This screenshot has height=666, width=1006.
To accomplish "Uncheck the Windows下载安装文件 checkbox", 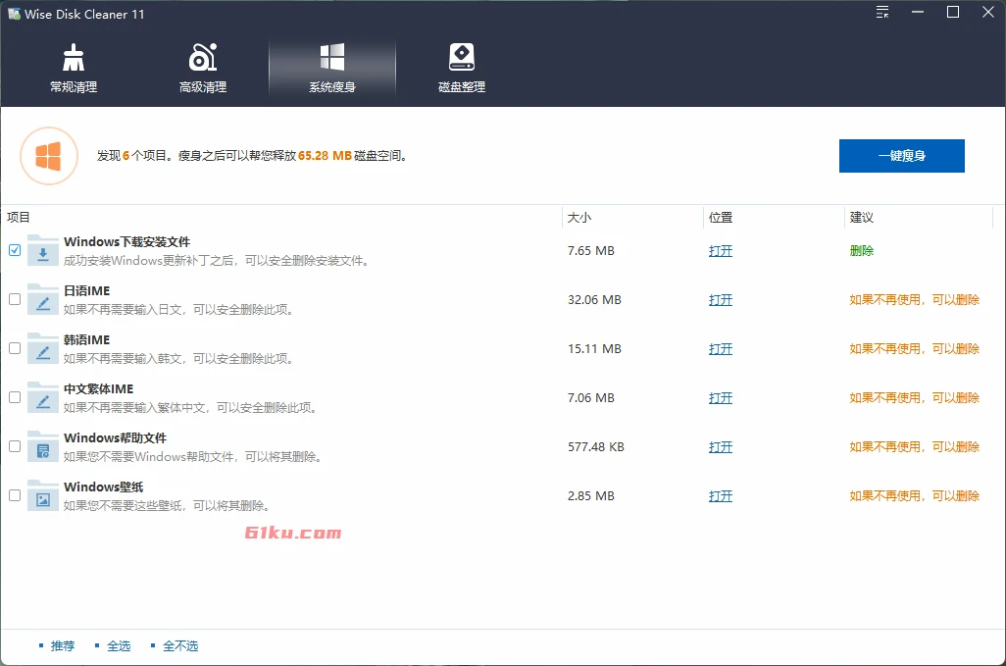I will coord(15,250).
